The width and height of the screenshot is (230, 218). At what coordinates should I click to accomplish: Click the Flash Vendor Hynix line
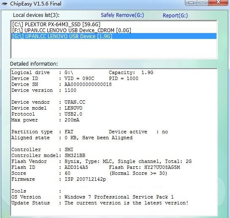pos(102,162)
